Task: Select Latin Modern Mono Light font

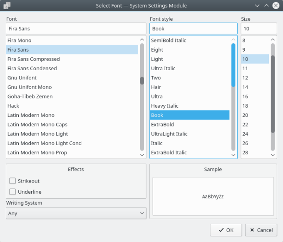Action: pos(72,134)
